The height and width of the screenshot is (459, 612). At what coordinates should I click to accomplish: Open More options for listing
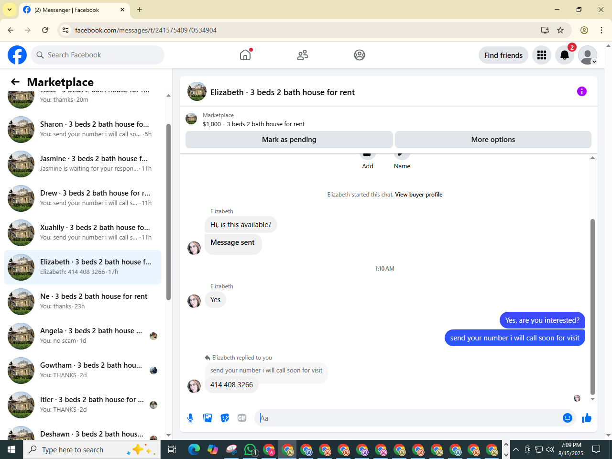[x=493, y=140]
